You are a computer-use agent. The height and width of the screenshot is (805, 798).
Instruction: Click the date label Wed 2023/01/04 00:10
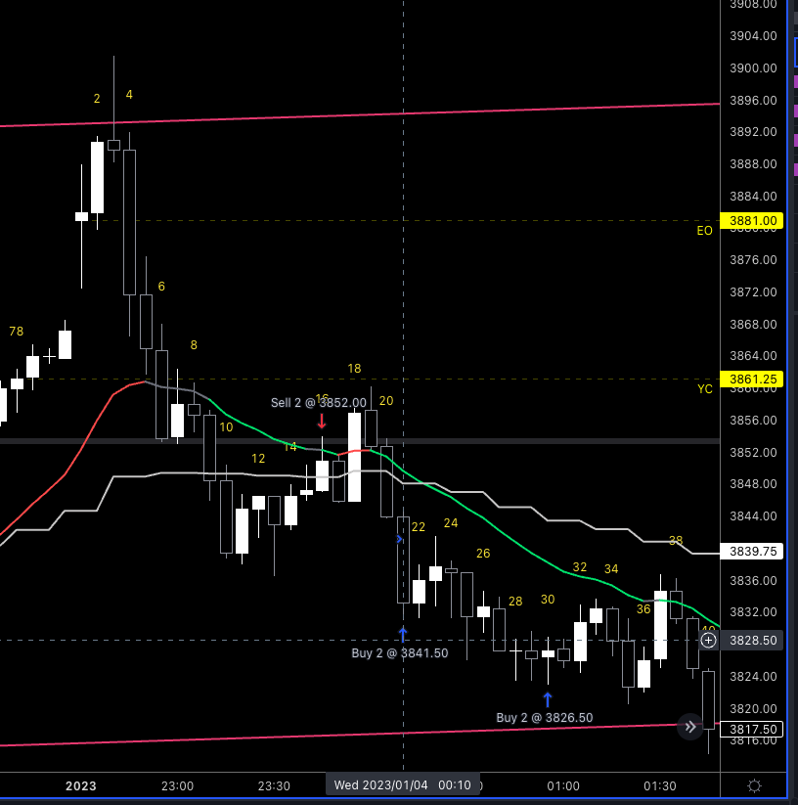point(402,785)
